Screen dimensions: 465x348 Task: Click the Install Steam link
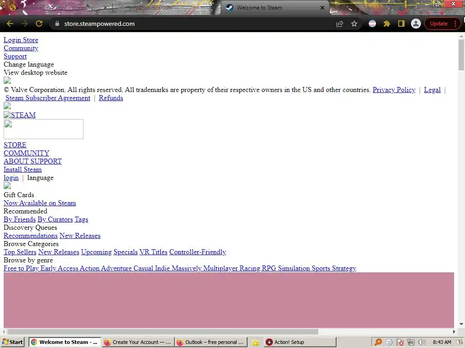click(x=23, y=169)
